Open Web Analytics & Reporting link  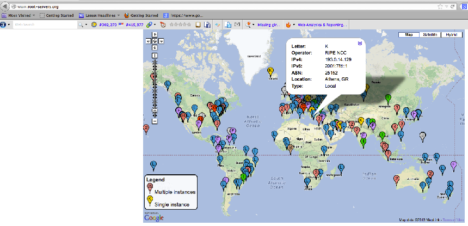(x=322, y=25)
